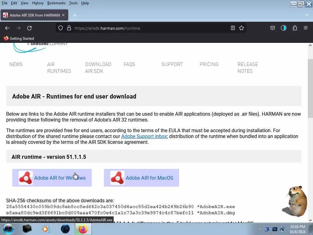The width and height of the screenshot is (313, 235).
Task: Click the half-circle extension icon in toolbar
Action: [284, 28]
